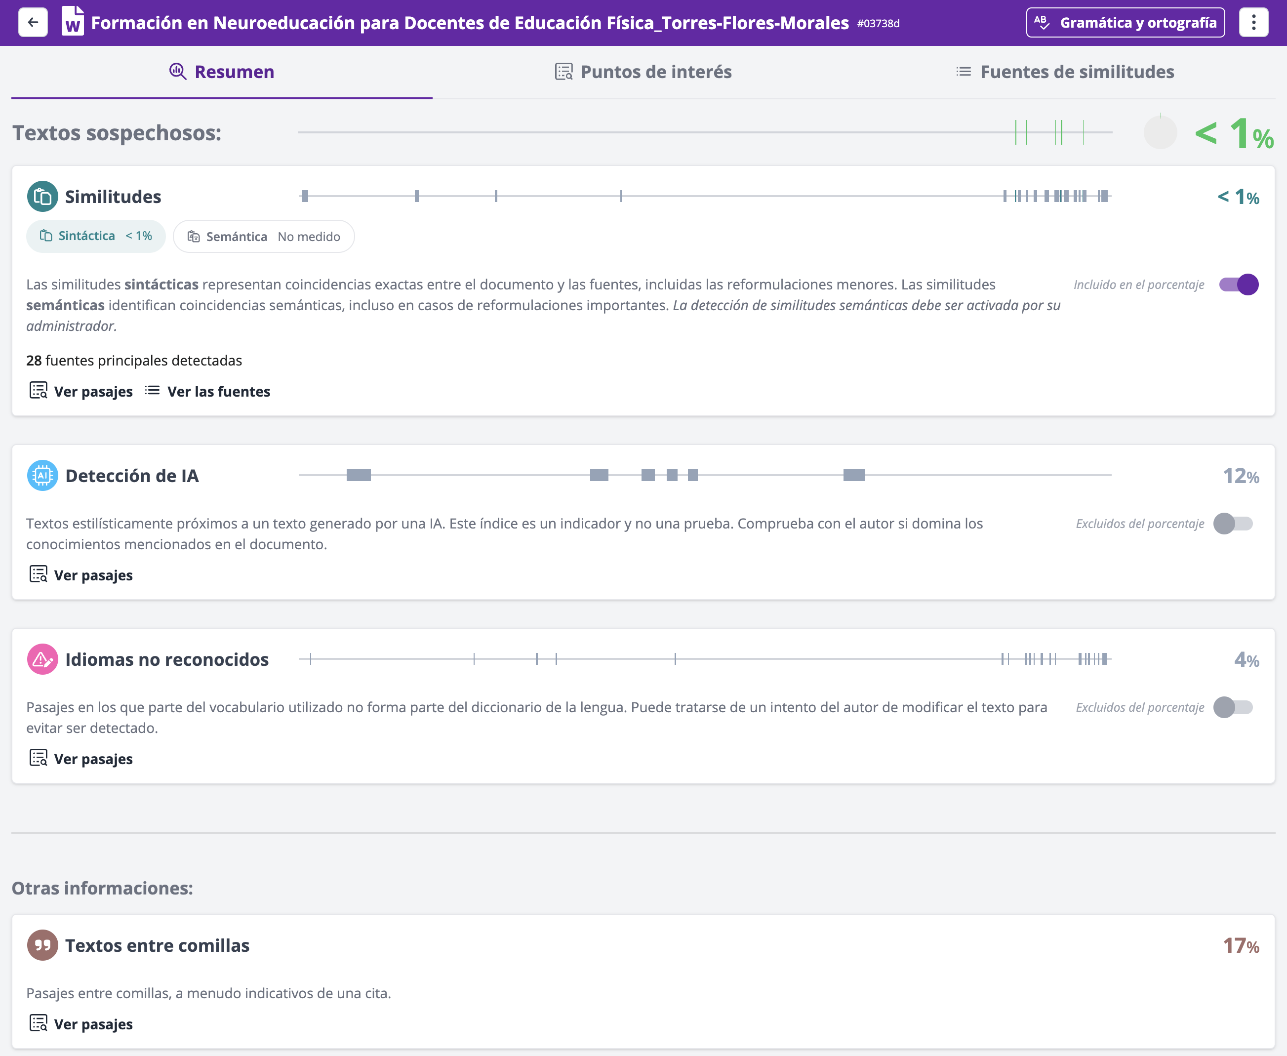This screenshot has height=1056, width=1287.
Task: Click the back arrow button
Action: pyautogui.click(x=33, y=23)
